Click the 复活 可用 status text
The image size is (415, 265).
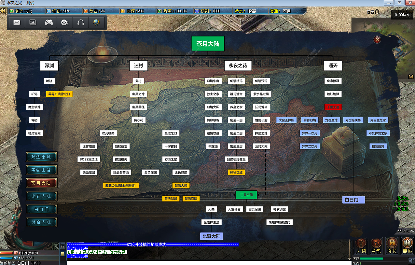tap(280, 11)
